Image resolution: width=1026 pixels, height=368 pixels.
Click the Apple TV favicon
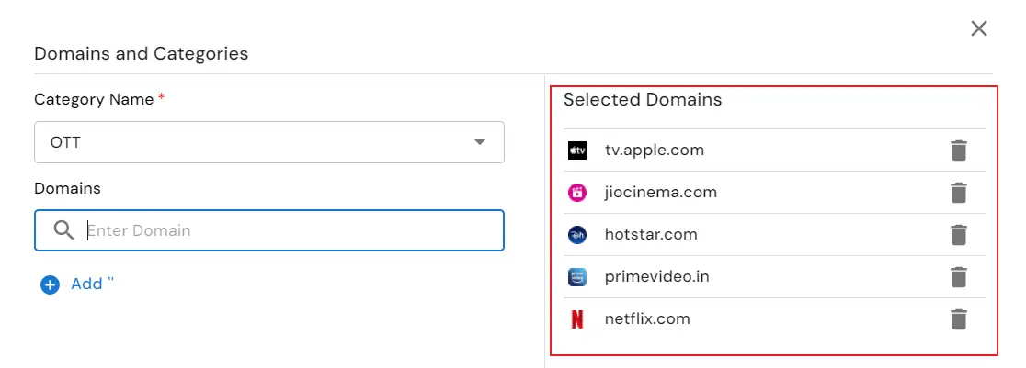click(x=577, y=151)
